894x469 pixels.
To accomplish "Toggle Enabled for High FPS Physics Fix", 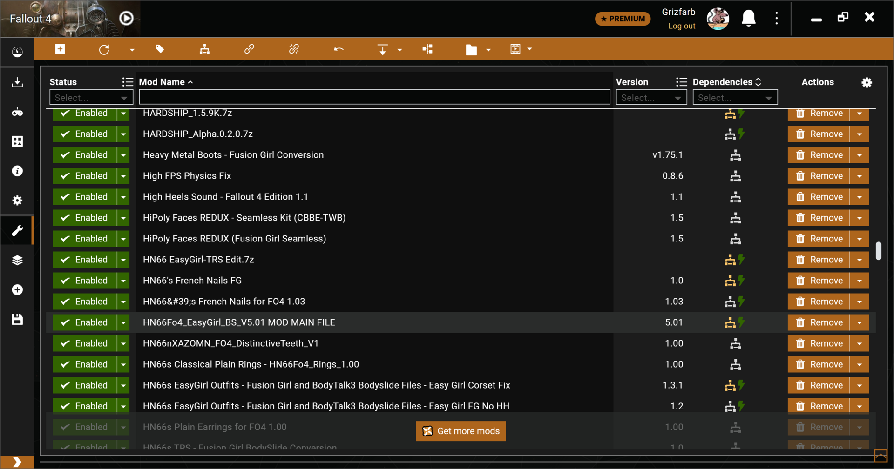I will point(85,176).
